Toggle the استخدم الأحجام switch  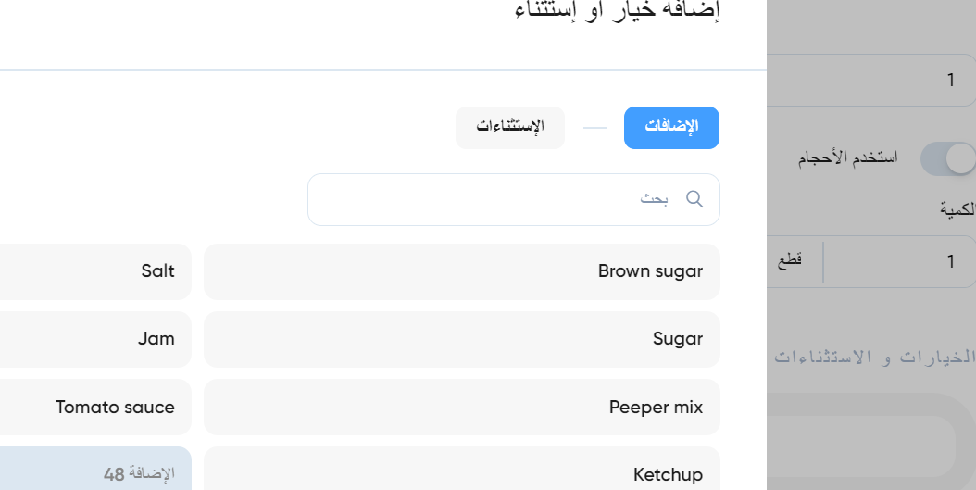pyautogui.click(x=948, y=158)
